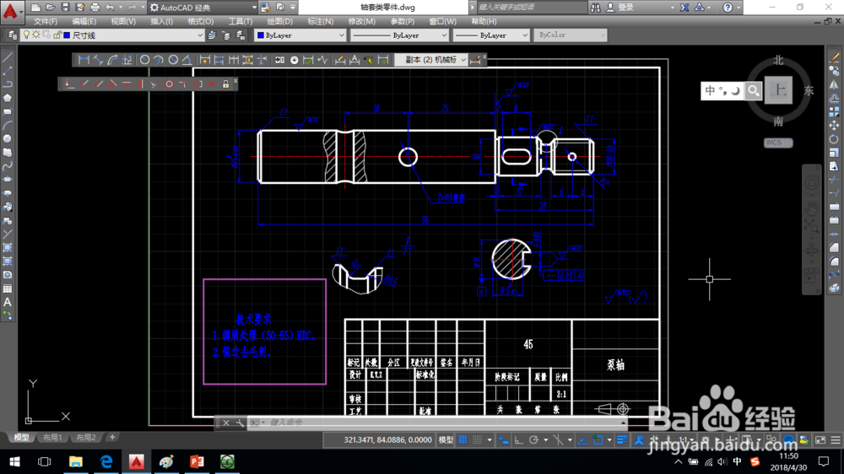Create a new drawing from quick access toolbar
Viewport: 844px width, 474px height.
coord(35,7)
